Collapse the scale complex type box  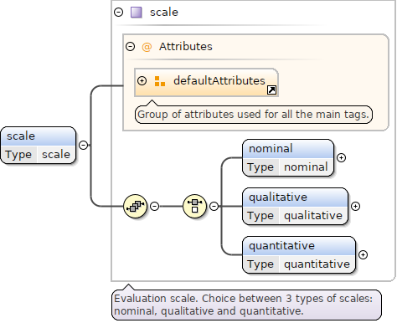[119, 13]
